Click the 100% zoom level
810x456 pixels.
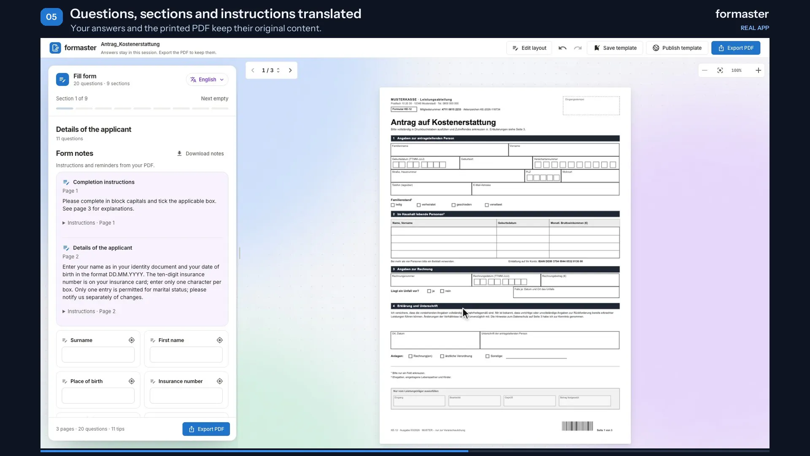pos(737,71)
